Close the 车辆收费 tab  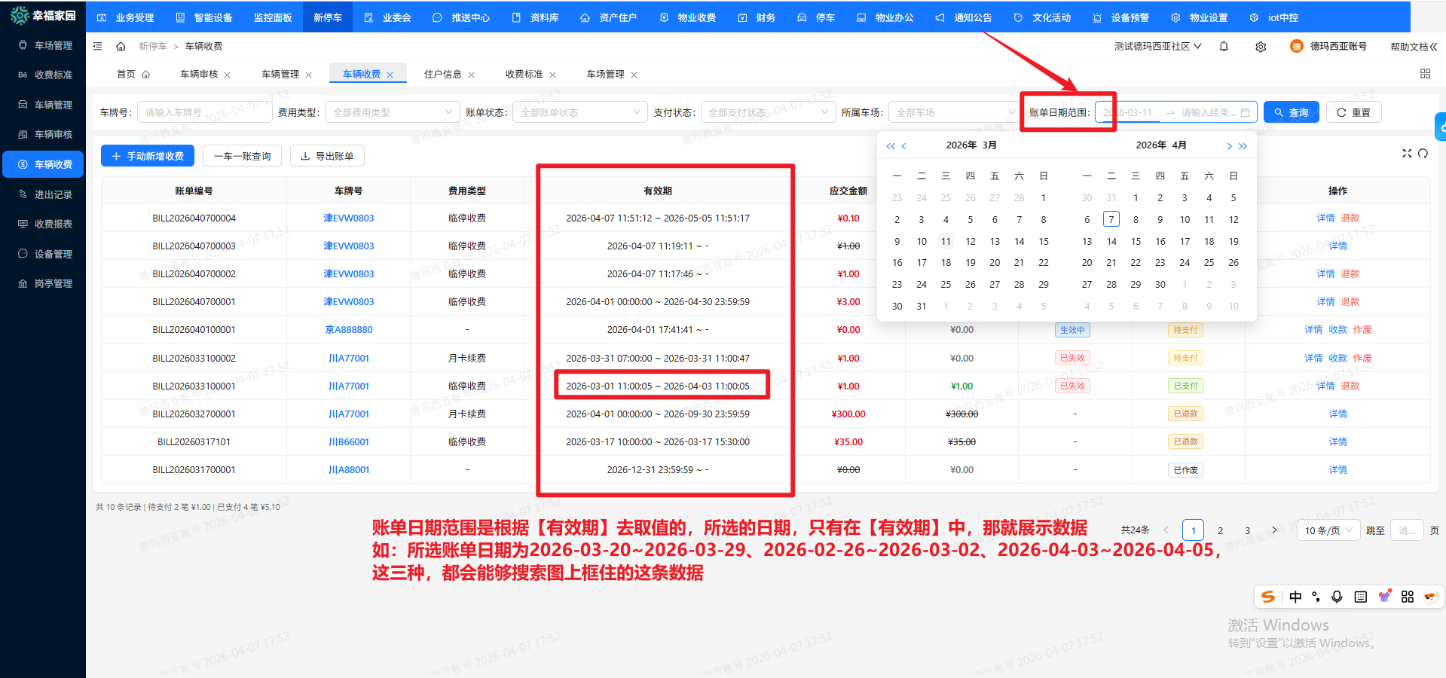390,75
